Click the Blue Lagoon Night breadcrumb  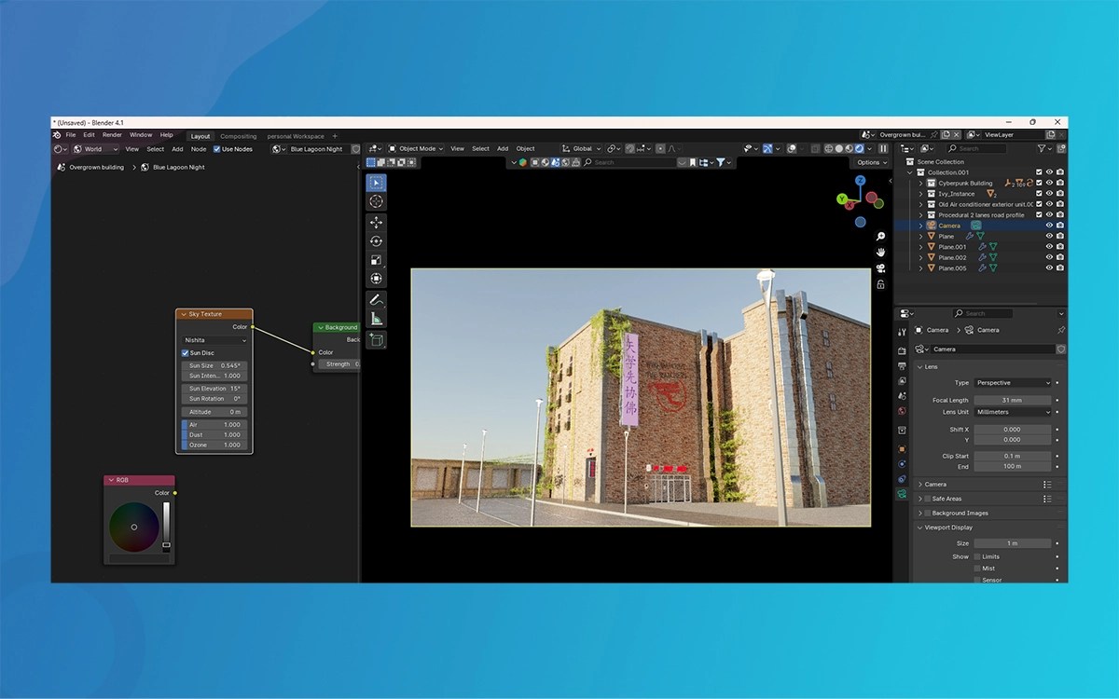click(x=177, y=167)
